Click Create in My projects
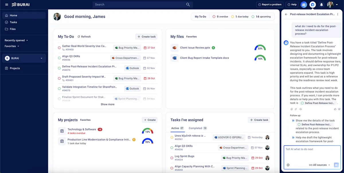The width and height of the screenshot is (344, 173). point(150,120)
